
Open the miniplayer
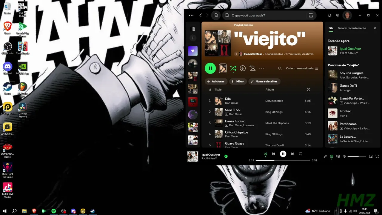[371, 156]
